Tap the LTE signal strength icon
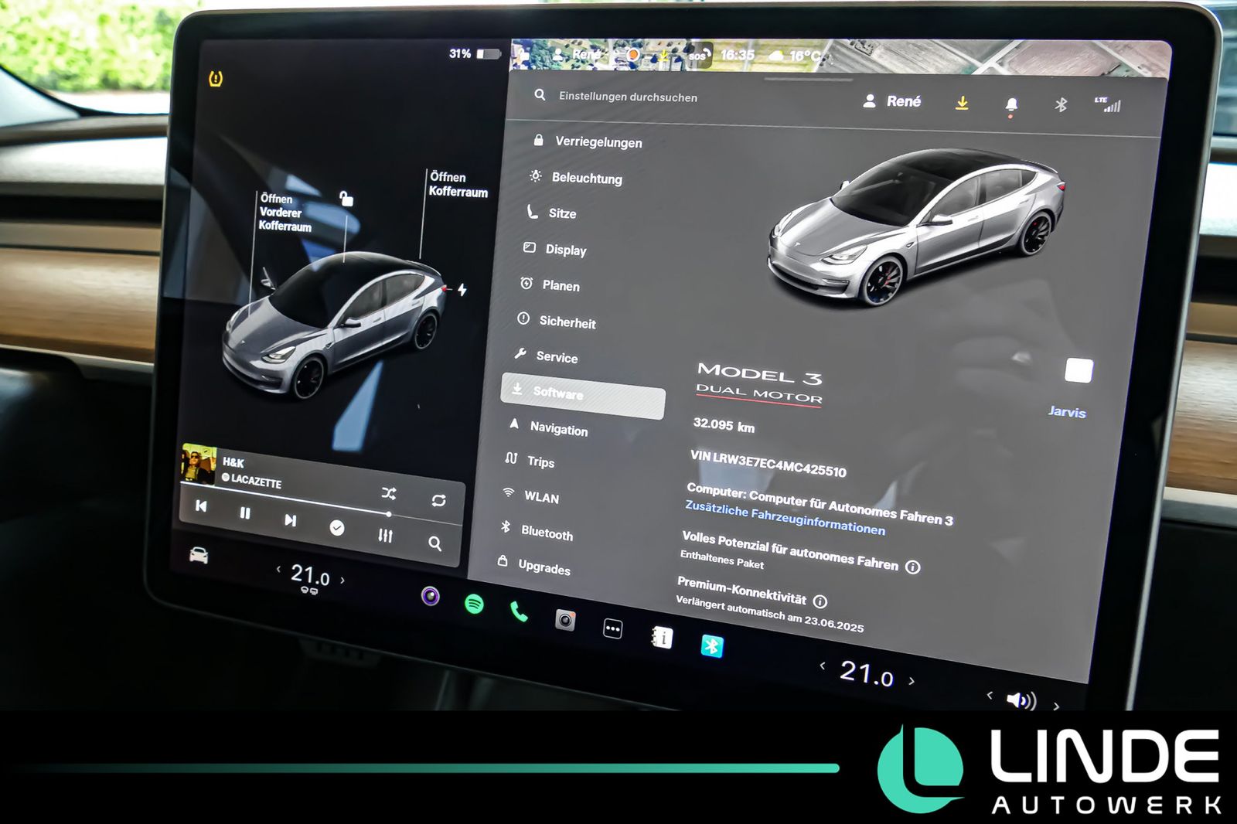1237x824 pixels. 1108,104
